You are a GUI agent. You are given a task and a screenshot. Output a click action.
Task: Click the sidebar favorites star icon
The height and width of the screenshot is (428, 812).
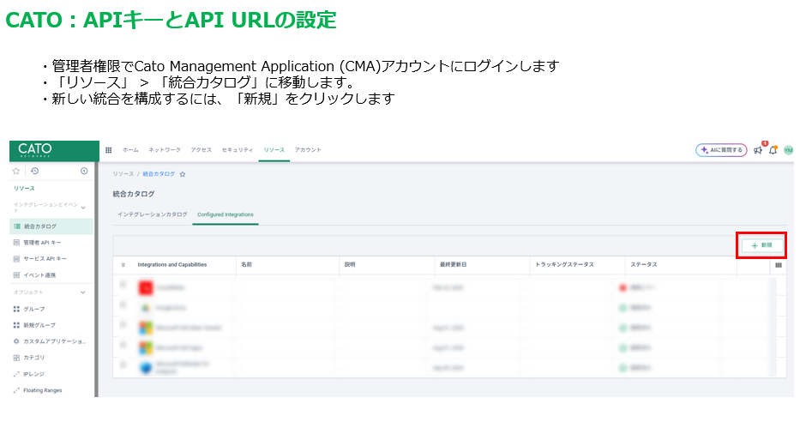coord(16,171)
